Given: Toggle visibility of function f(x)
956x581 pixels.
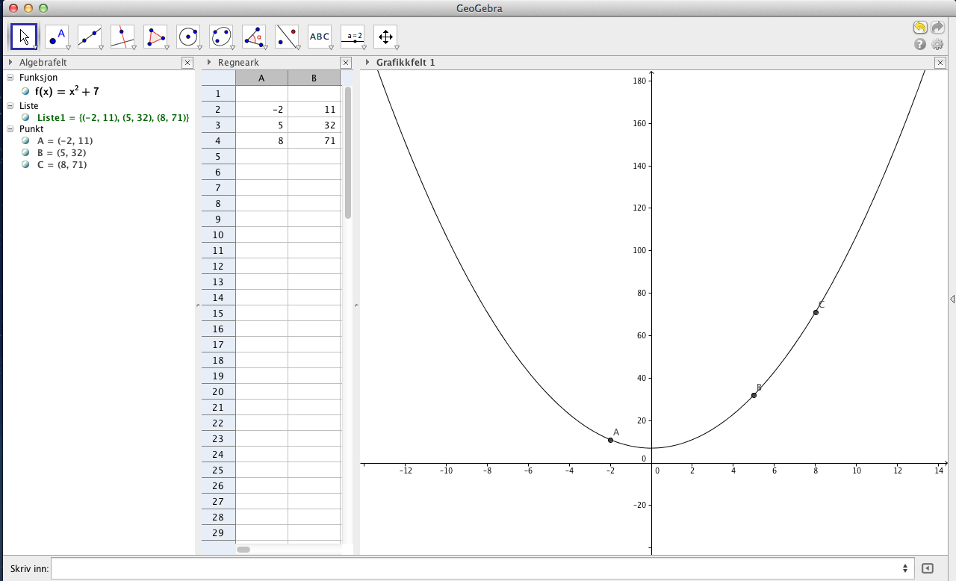Looking at the screenshot, I should [25, 92].
